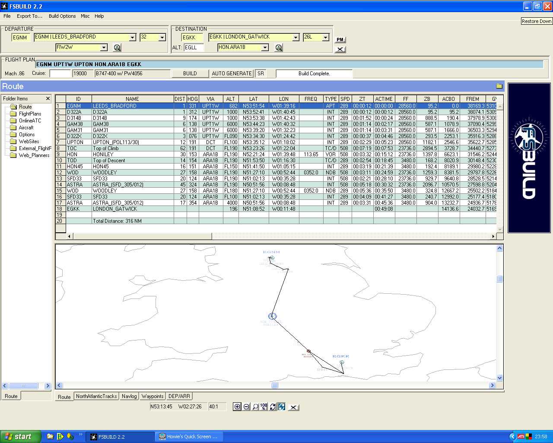Click the ALT airport field EGLL
Screen dimensions: 553x443
[x=194, y=48]
